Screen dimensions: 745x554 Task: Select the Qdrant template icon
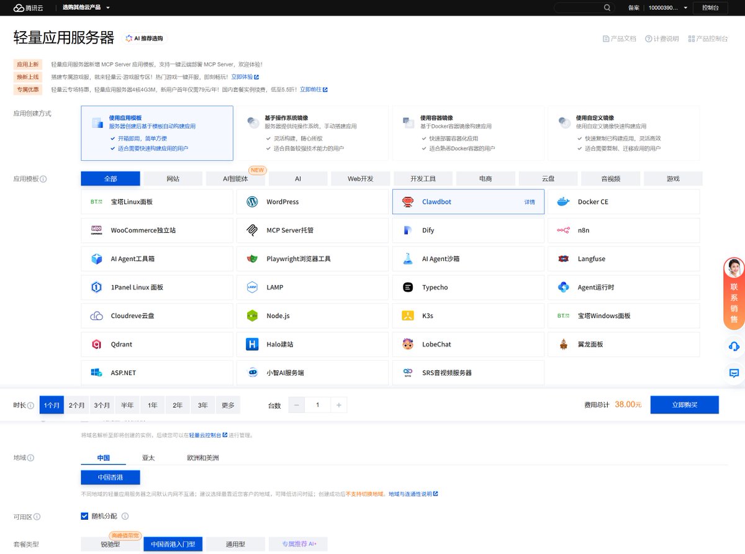point(96,345)
